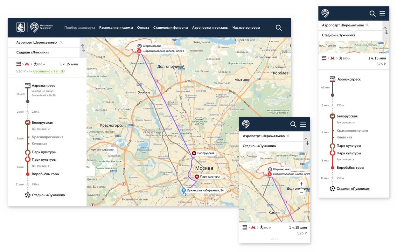Click the Белорусская metro marker on desktop map
The width and height of the screenshot is (397, 252).
[194, 153]
